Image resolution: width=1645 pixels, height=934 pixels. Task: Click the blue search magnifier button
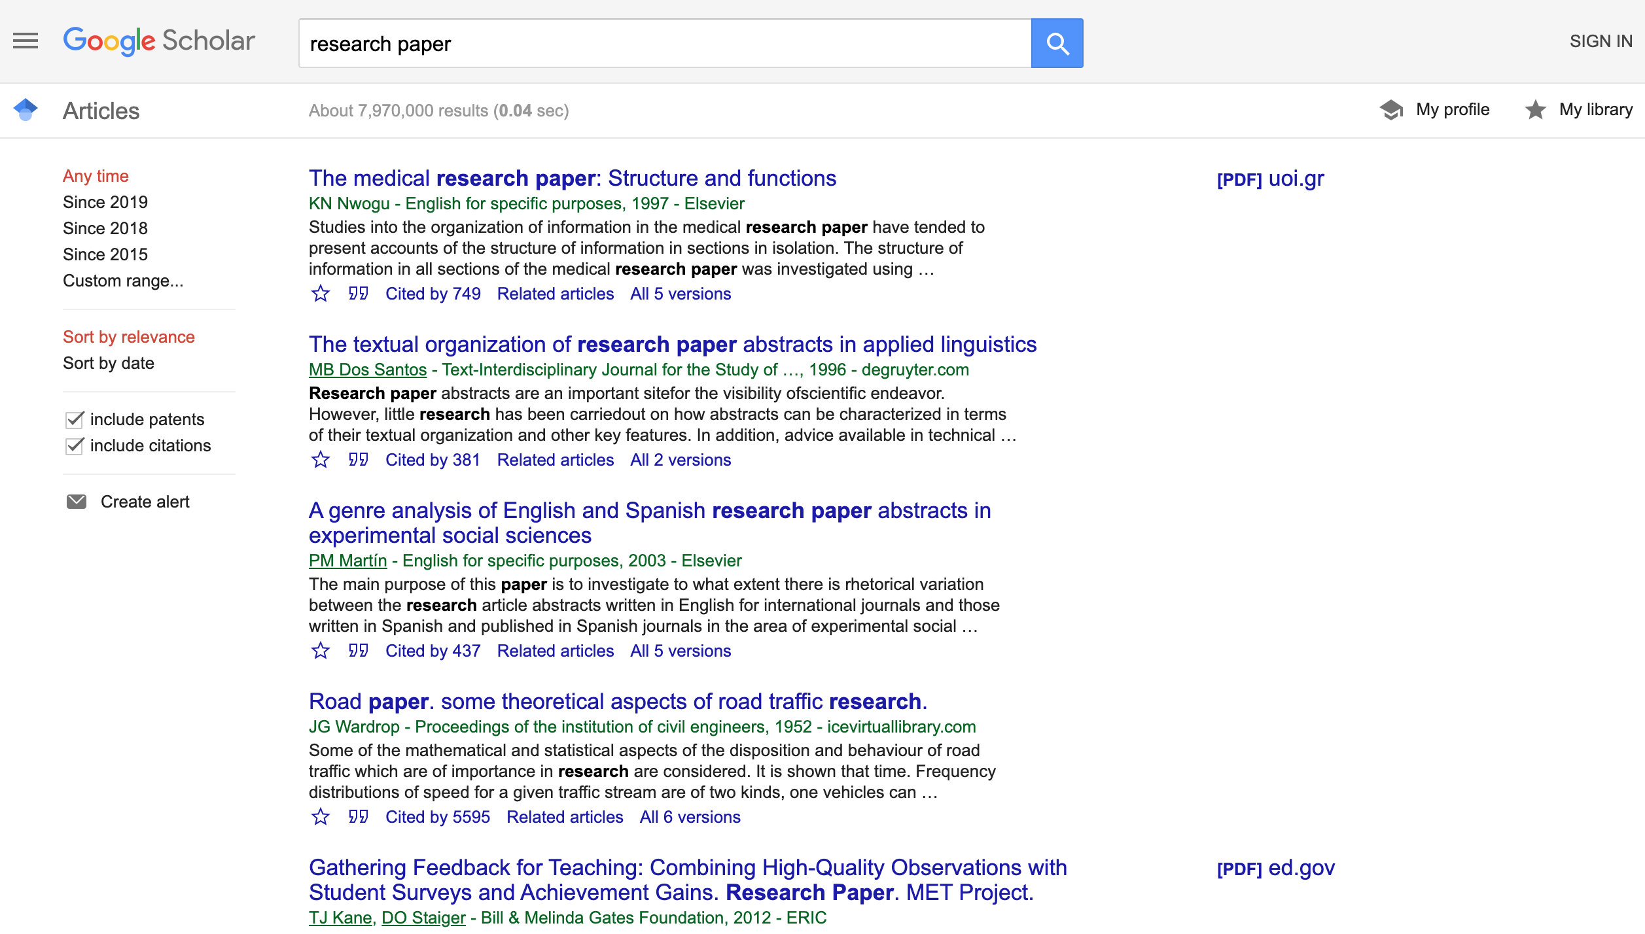pyautogui.click(x=1057, y=43)
